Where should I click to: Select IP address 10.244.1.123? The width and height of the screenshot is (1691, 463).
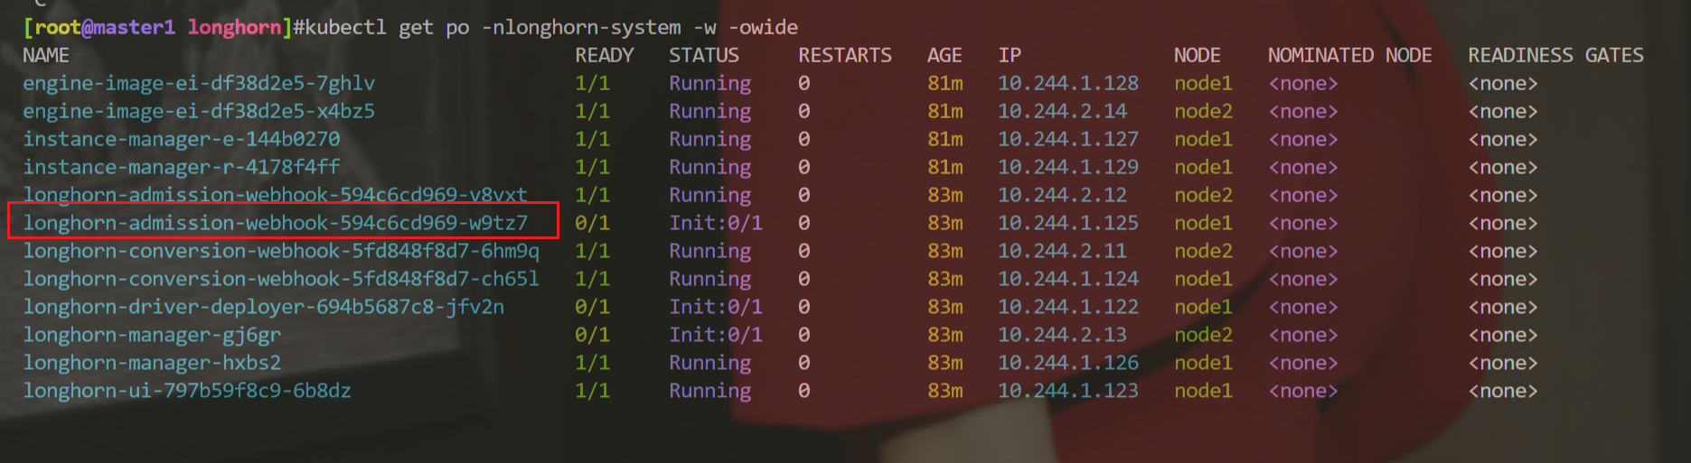click(1068, 392)
